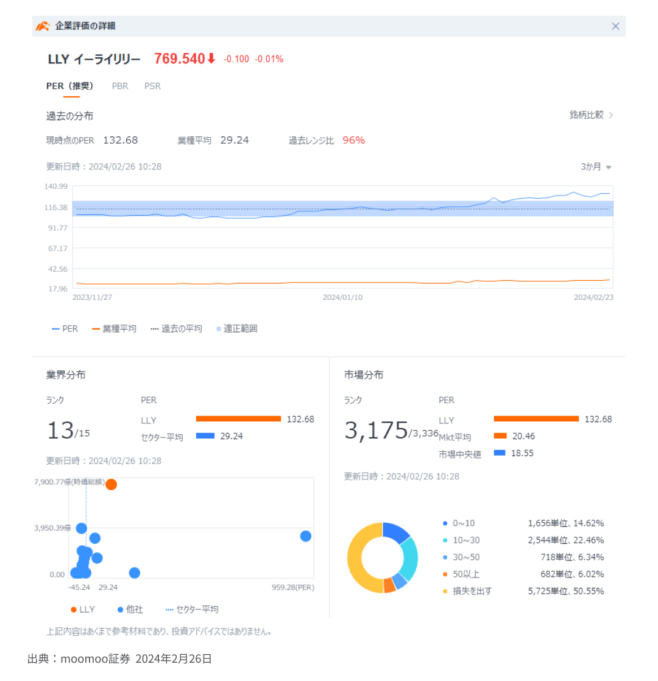Click the blue セクター平均 bar 29.24
The image size is (658, 681).
(x=205, y=436)
